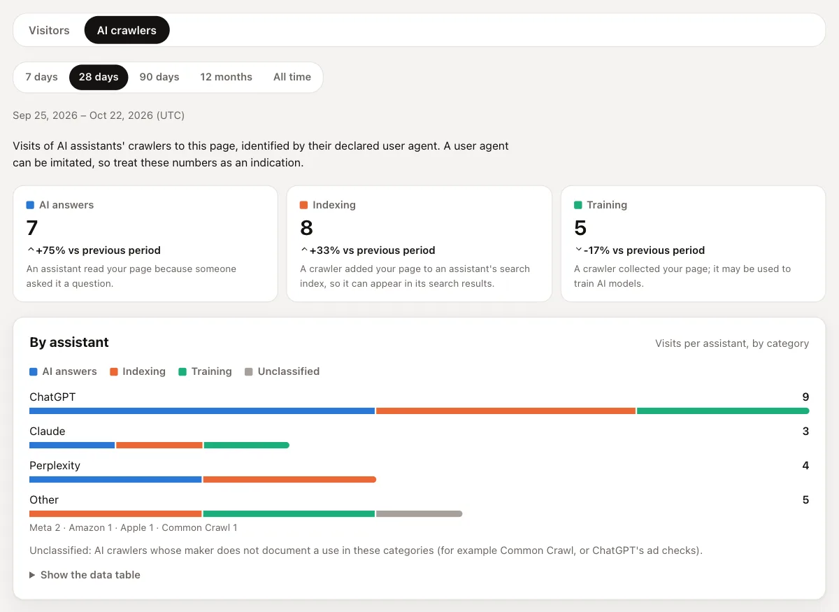Select the green segment of the ChatGPT bar

point(723,411)
